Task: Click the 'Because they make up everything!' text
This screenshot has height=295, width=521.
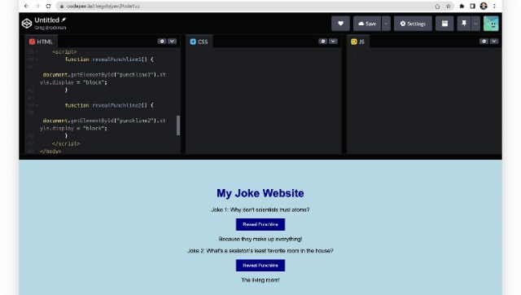Action: point(260,239)
